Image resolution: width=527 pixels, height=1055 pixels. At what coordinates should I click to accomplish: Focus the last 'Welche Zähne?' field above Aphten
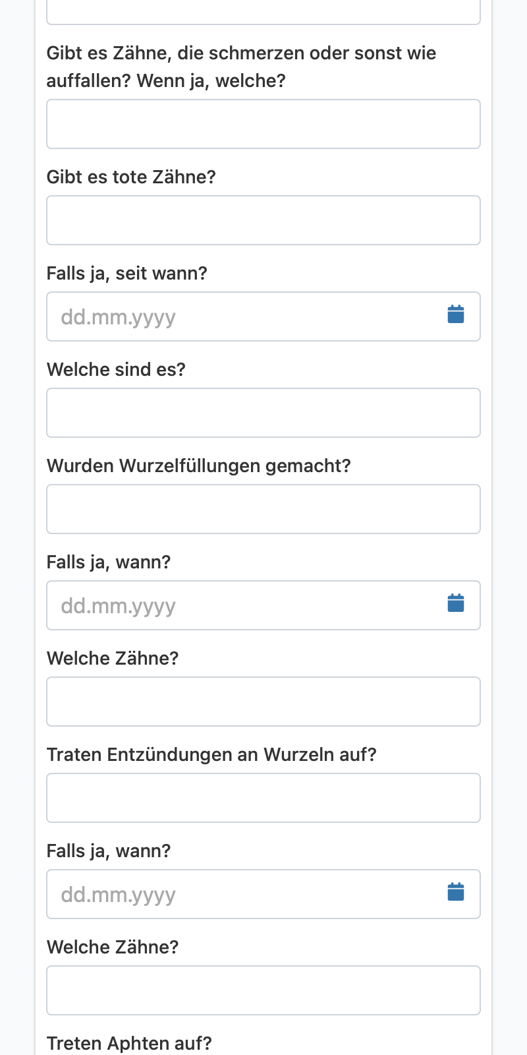point(263,990)
